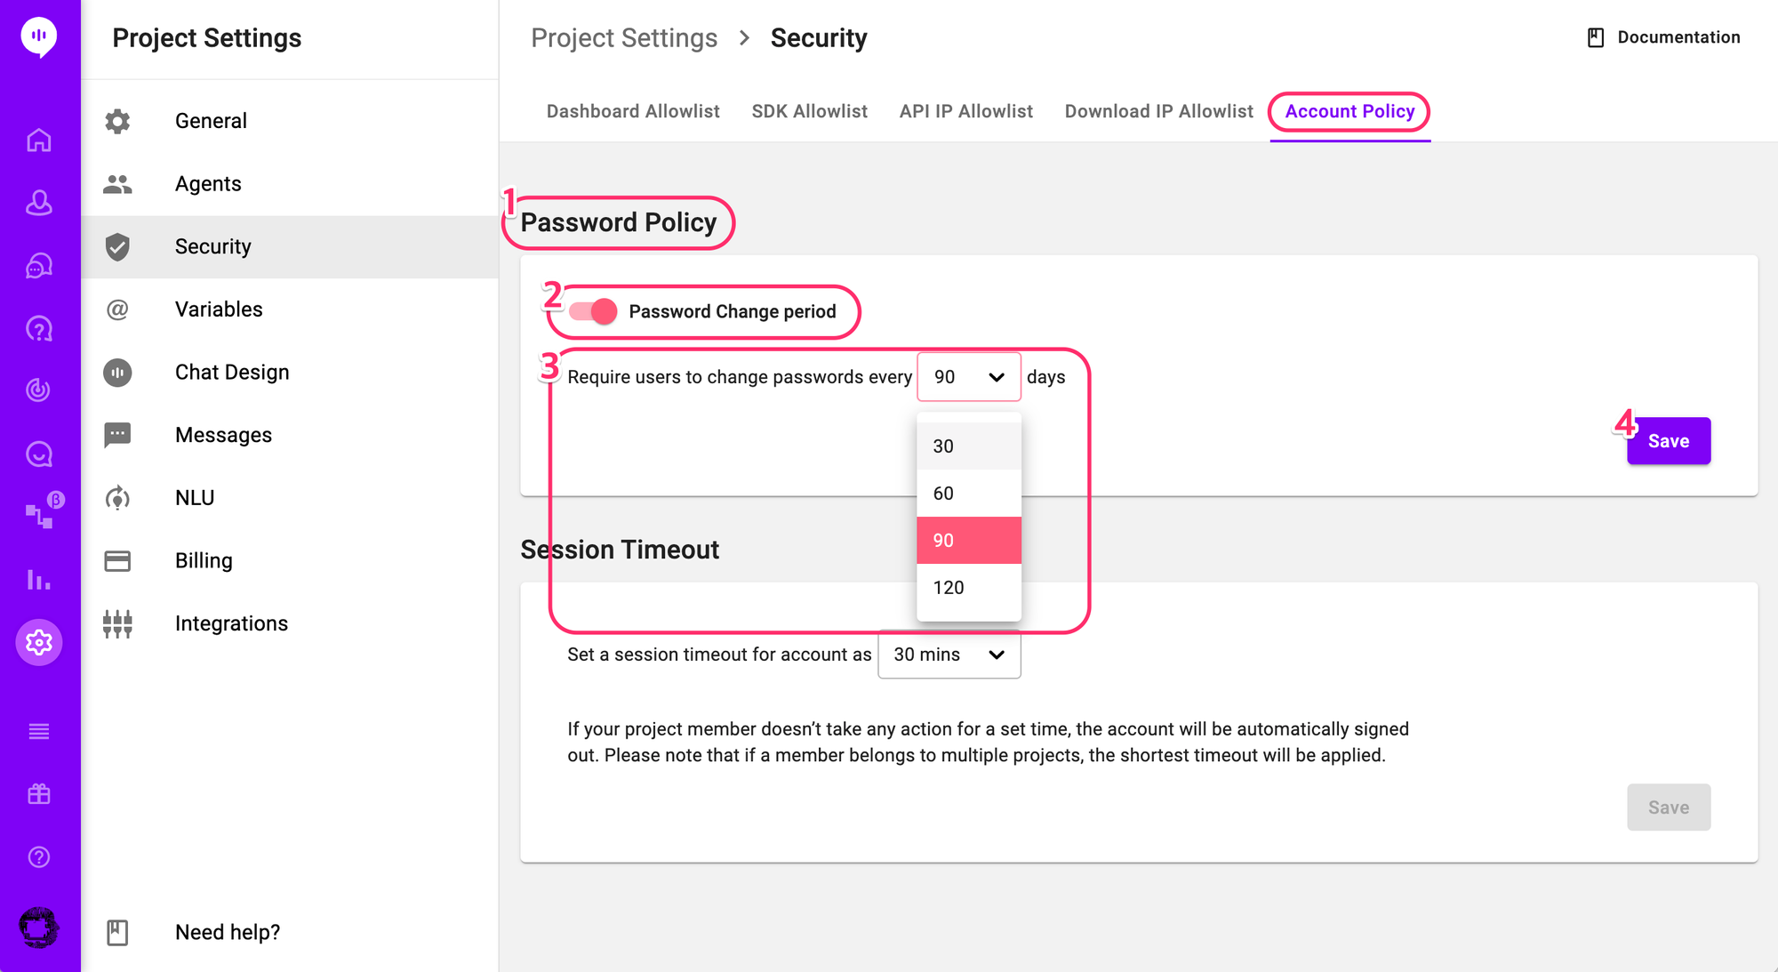
Task: Open the Download IP Allowlist tab
Action: (1158, 111)
